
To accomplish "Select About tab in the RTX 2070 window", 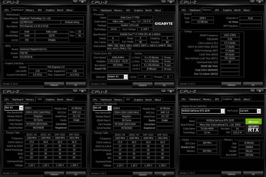I will (246, 99).
